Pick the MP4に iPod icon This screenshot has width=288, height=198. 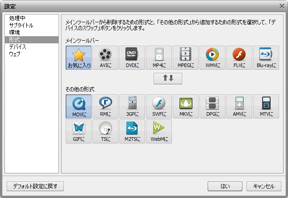coord(159,58)
